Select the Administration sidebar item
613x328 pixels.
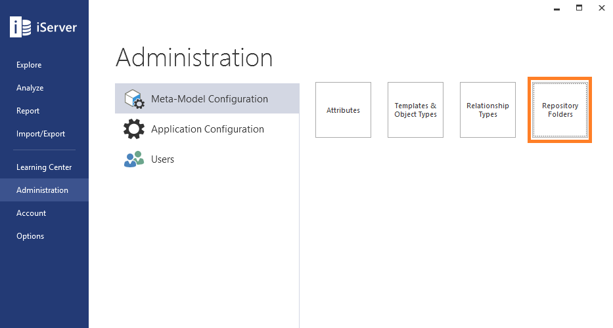(44, 190)
